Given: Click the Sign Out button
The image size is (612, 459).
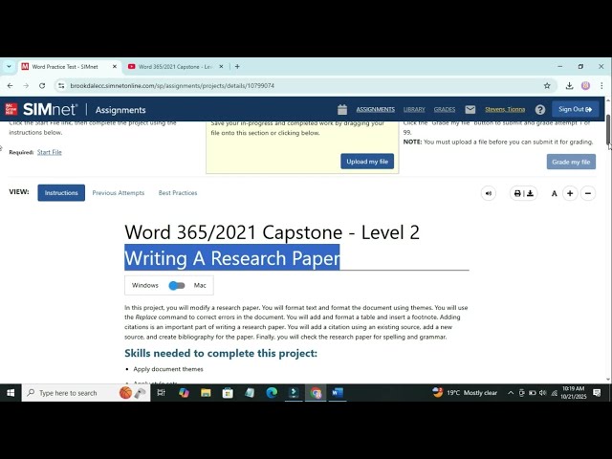Looking at the screenshot, I should coord(576,109).
